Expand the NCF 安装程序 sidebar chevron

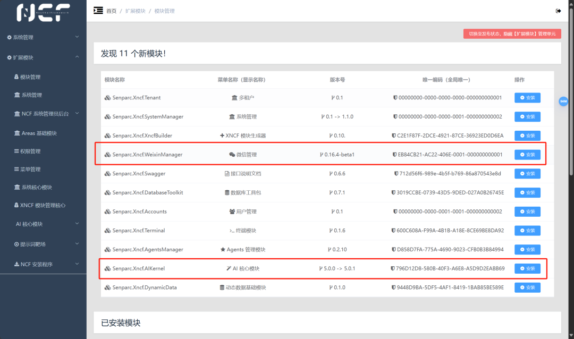click(x=77, y=264)
